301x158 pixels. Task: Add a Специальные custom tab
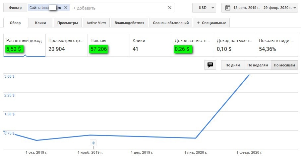click(211, 23)
